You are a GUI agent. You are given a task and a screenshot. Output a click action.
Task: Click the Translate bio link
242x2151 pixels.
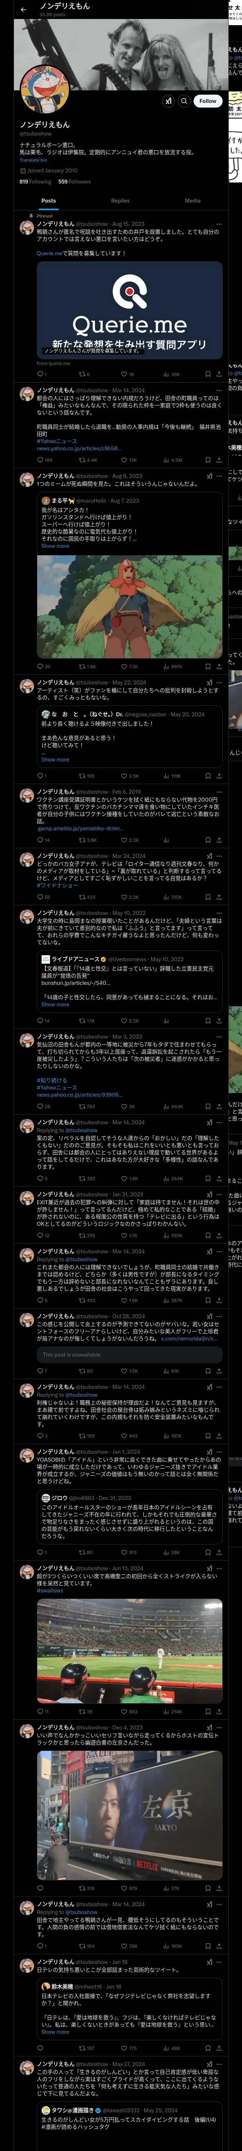pyautogui.click(x=33, y=160)
